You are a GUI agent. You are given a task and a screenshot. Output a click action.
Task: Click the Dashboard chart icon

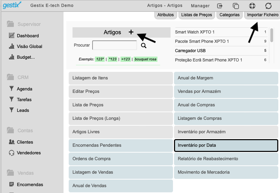12,36
